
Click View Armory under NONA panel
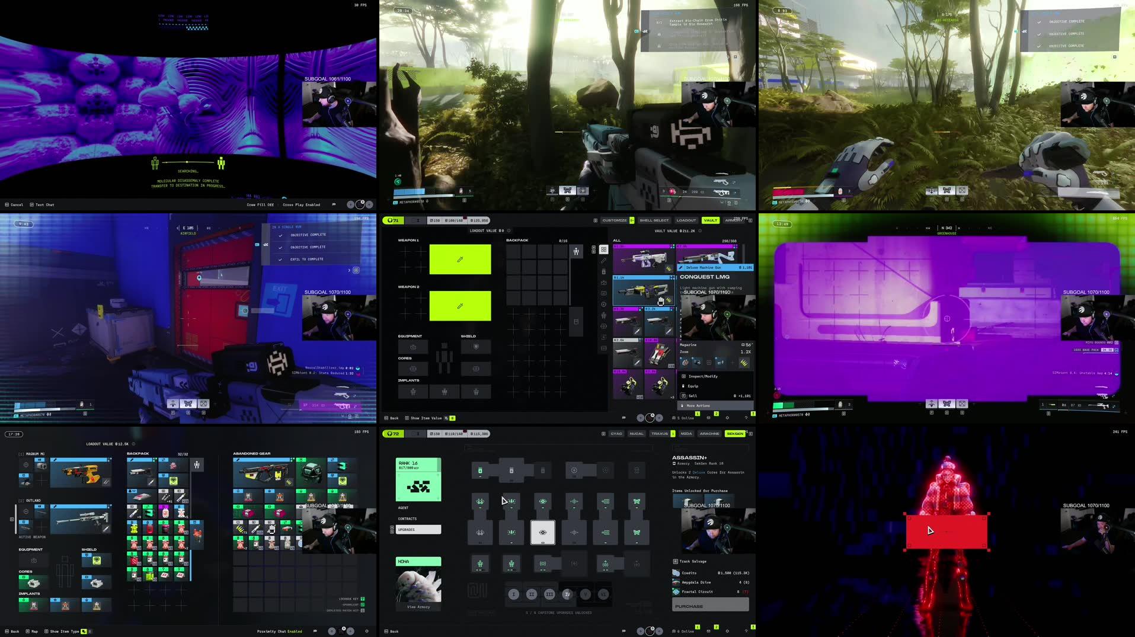[418, 607]
